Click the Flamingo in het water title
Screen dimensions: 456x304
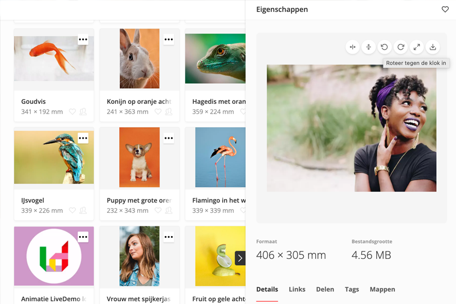click(219, 200)
